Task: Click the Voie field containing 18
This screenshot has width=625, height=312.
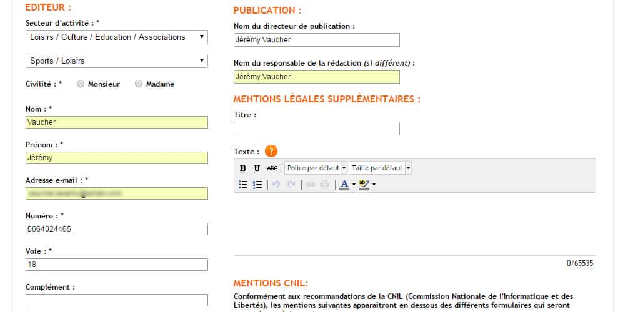Action: tap(117, 265)
